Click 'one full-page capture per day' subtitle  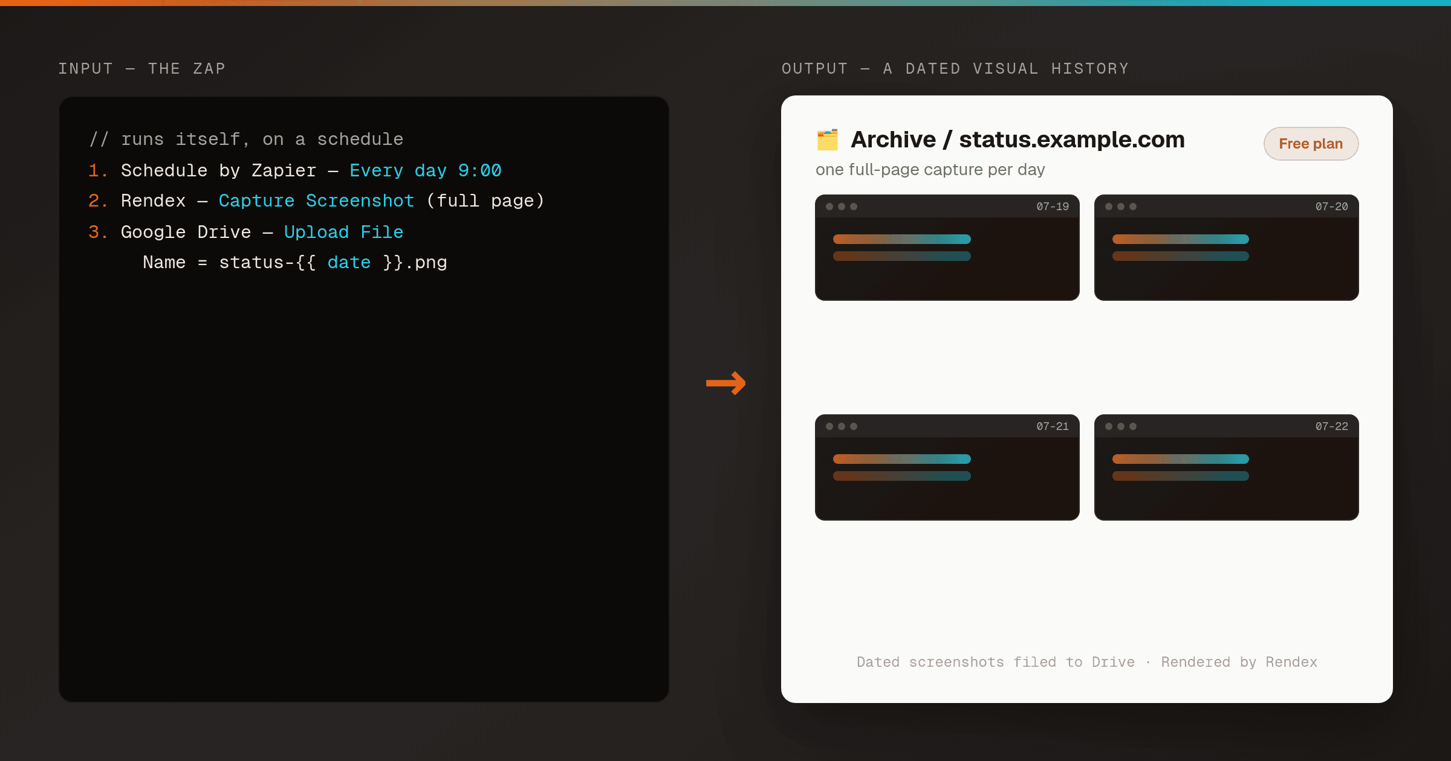[930, 170]
